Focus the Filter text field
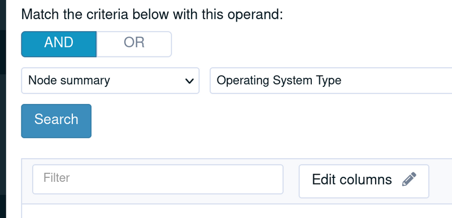 point(158,179)
